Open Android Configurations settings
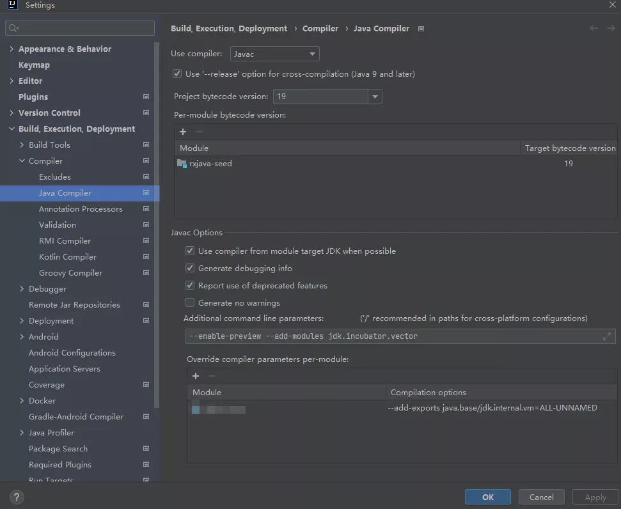The height and width of the screenshot is (509, 621). [x=72, y=352]
